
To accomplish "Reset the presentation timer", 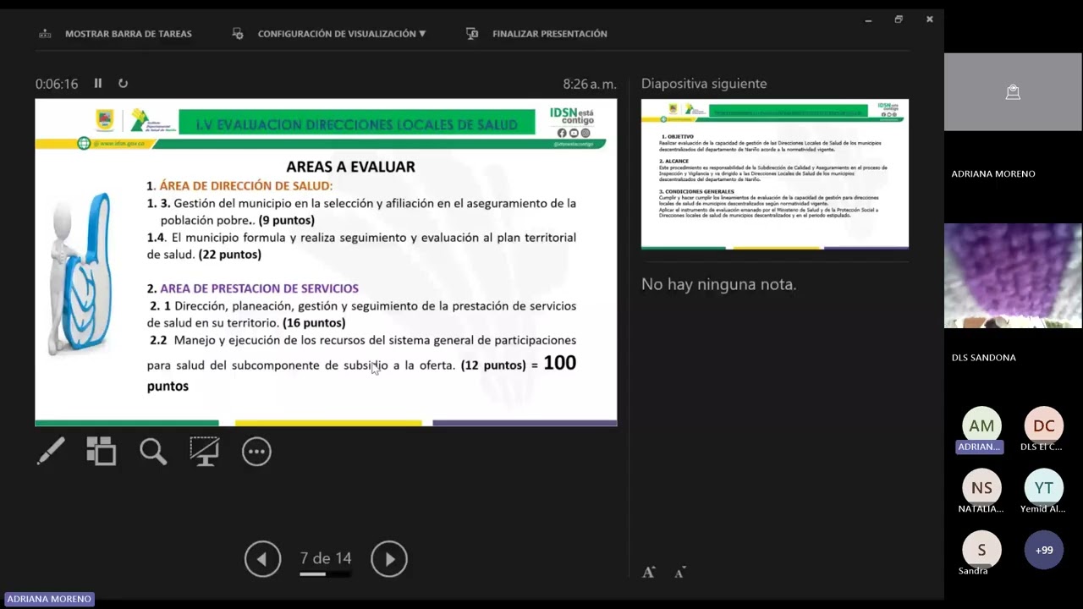I will tap(123, 83).
